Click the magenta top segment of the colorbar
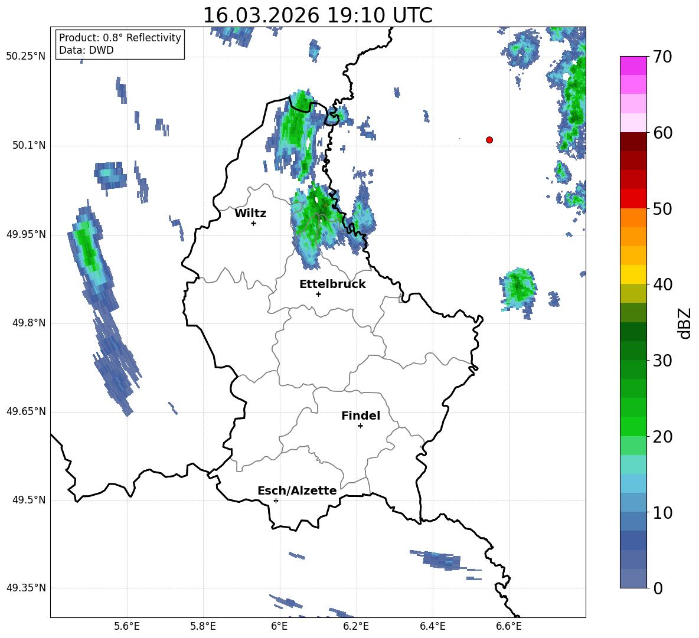Screen dimensions: 699x638 pyautogui.click(x=633, y=66)
